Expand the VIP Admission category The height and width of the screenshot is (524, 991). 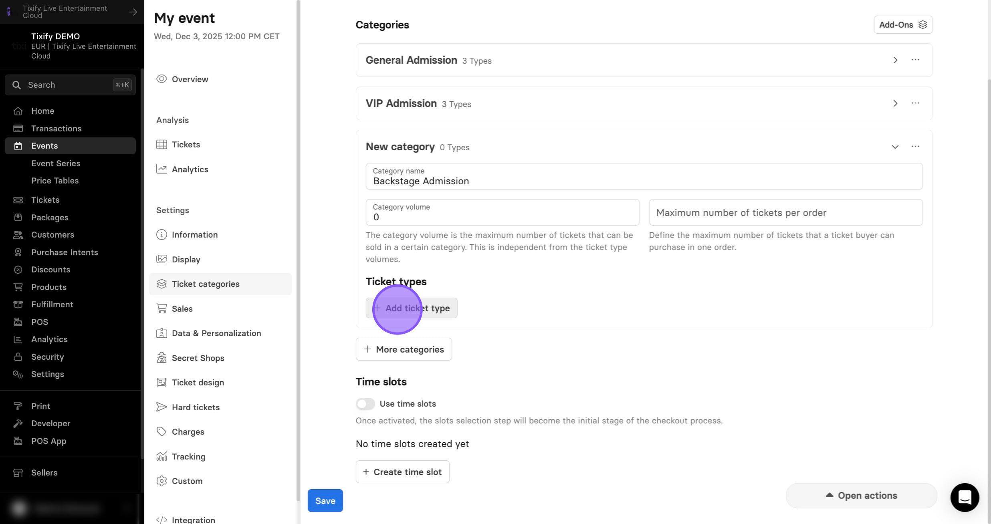point(895,103)
